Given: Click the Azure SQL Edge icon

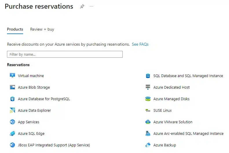Looking at the screenshot, I should tap(12, 133).
